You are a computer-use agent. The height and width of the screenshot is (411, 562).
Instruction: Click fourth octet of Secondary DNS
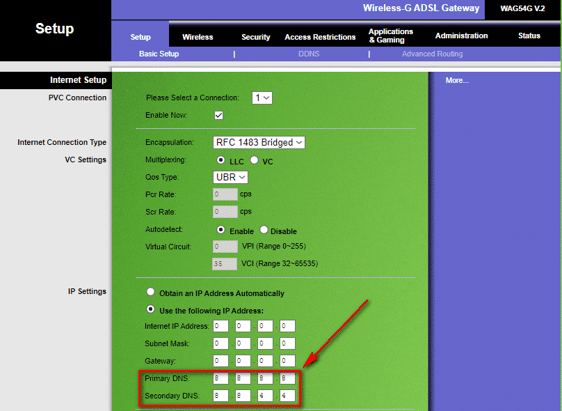287,396
